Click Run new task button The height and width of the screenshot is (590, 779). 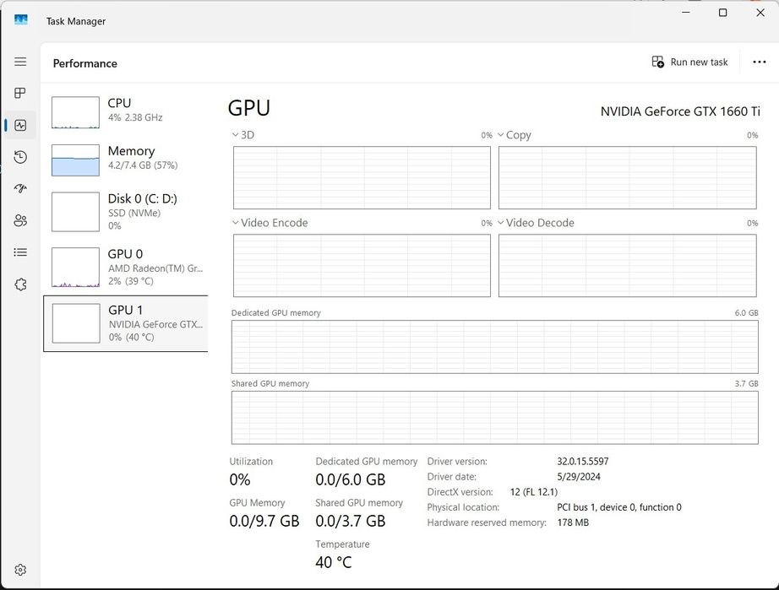click(x=689, y=62)
